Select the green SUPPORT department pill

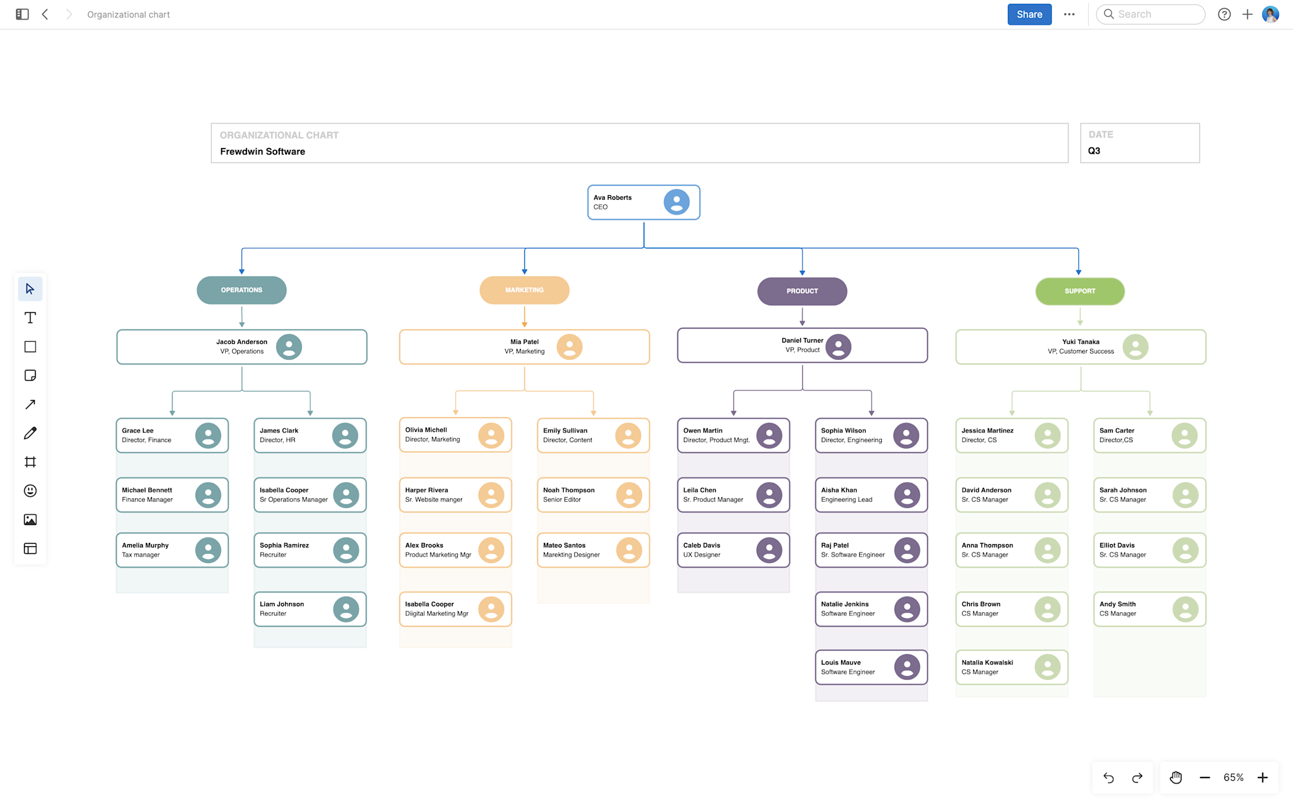pos(1080,291)
